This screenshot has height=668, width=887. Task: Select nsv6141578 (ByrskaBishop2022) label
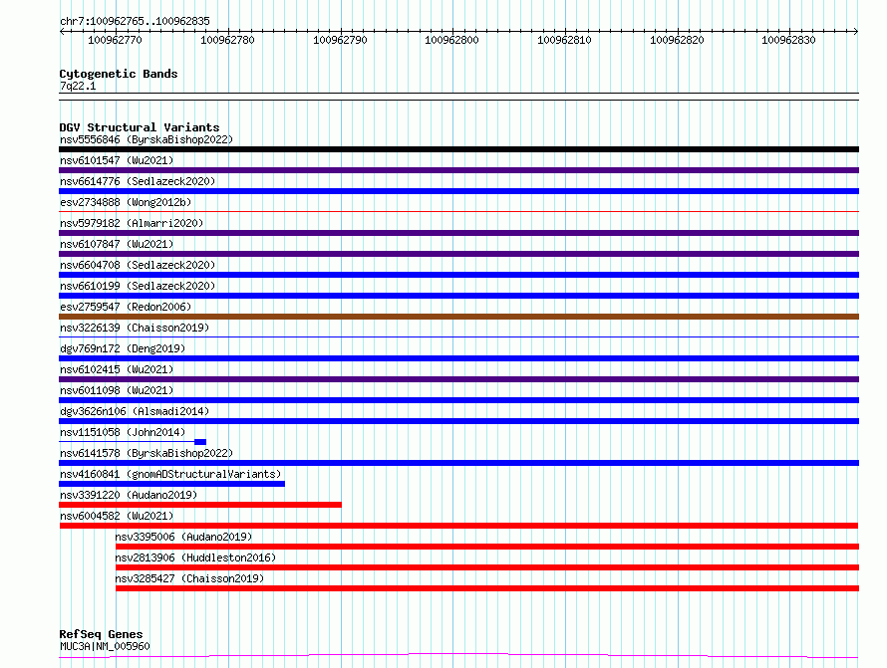click(147, 453)
